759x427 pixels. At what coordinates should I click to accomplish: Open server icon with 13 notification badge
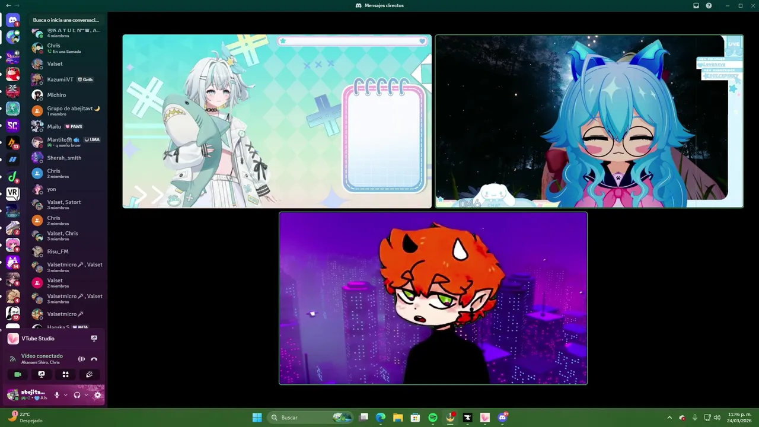(12, 142)
